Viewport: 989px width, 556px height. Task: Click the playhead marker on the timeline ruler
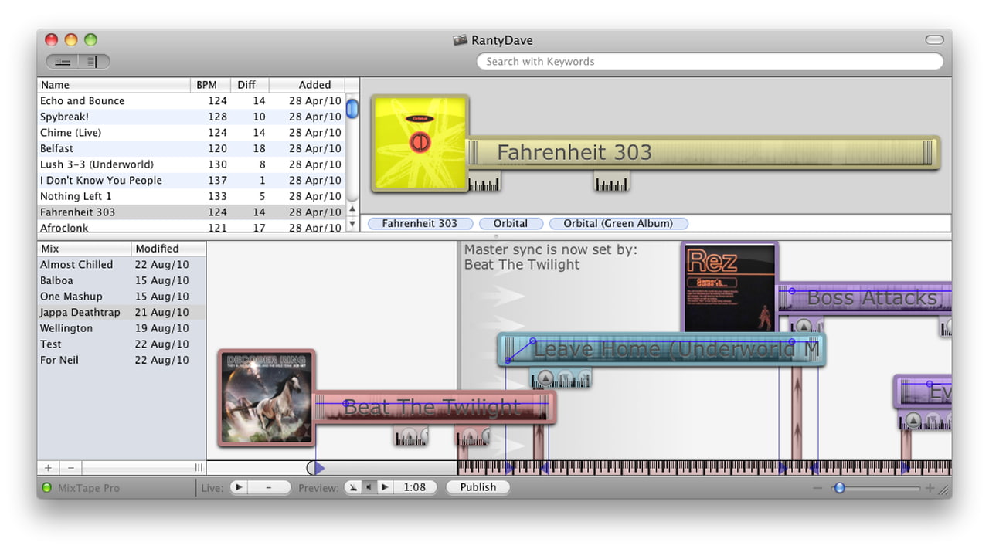tap(316, 468)
